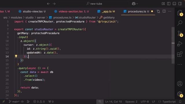185x104 pixels.
Task: Open the Search view
Action: pos(180,23)
